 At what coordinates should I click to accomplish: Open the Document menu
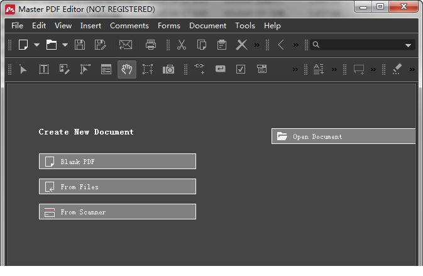207,26
